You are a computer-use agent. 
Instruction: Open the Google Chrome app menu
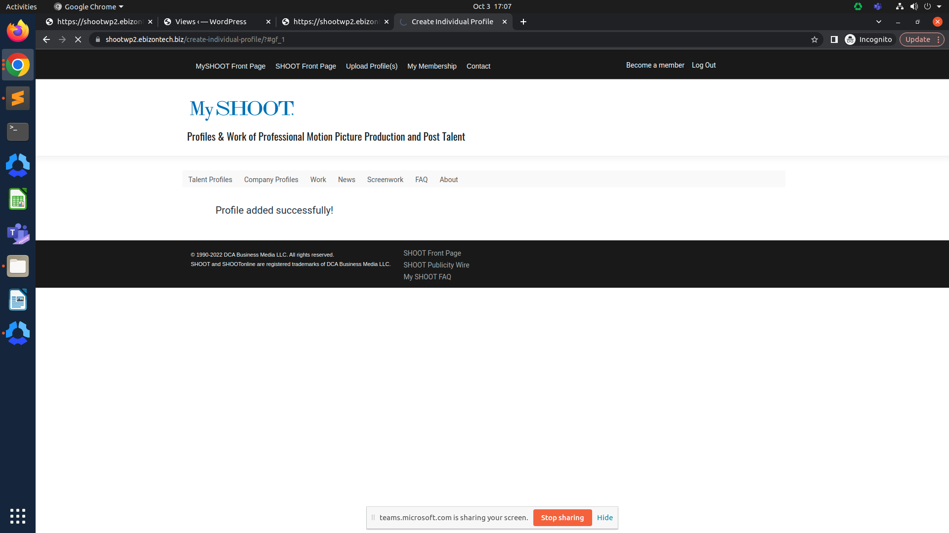coord(89,6)
